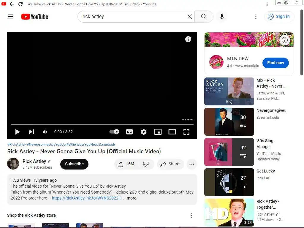This screenshot has height=228, width=304.
Task: Open Rick Astley channel avatar
Action: tap(13, 164)
